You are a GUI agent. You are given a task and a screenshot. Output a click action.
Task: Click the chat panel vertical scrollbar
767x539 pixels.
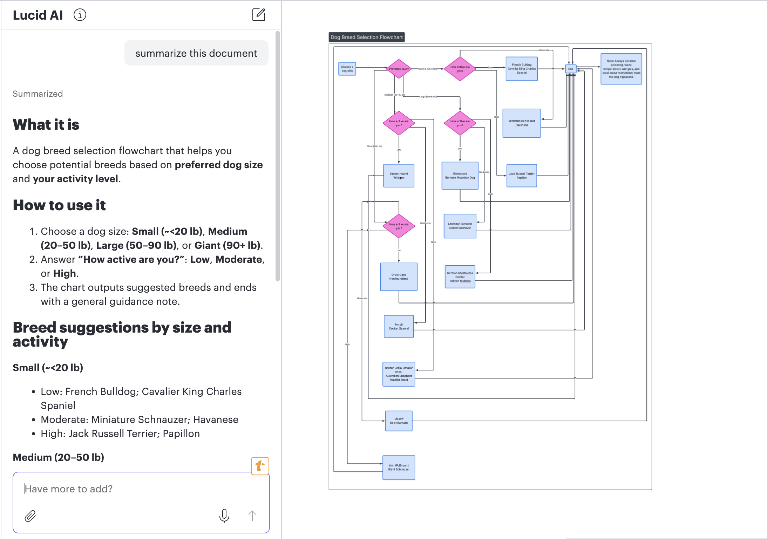pos(278,156)
